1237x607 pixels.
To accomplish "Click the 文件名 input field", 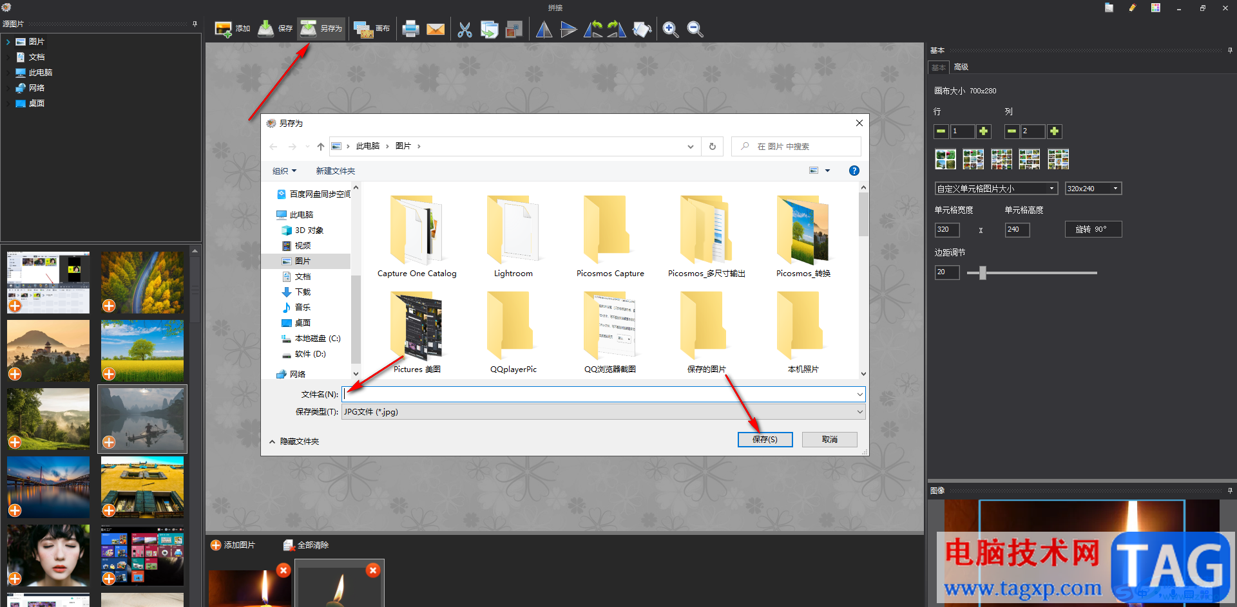I will [603, 395].
